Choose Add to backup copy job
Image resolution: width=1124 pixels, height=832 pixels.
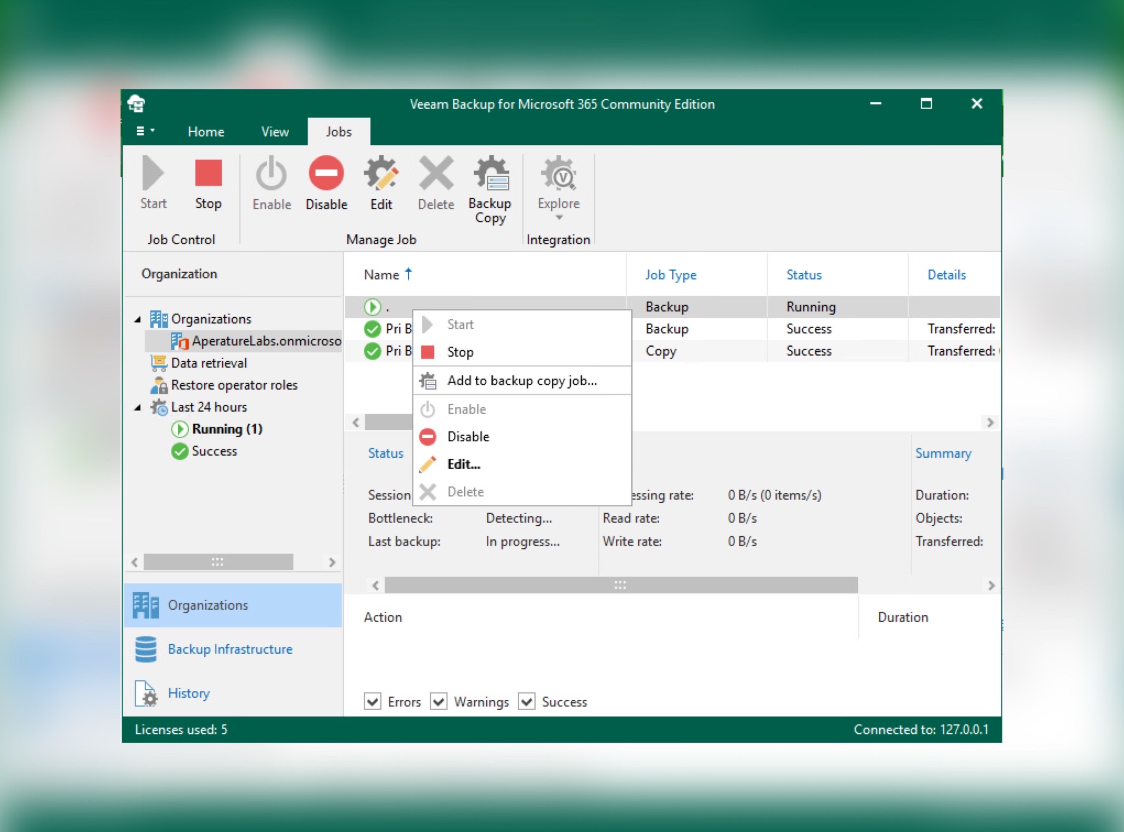[x=522, y=380]
